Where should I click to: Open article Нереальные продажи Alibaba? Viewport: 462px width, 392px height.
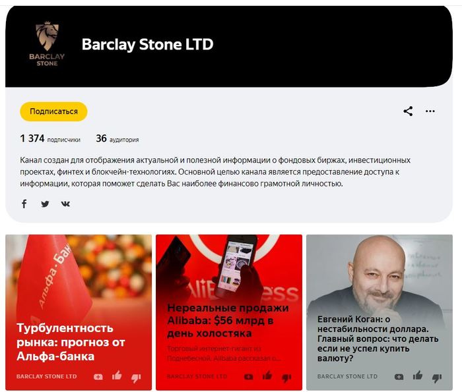(228, 321)
